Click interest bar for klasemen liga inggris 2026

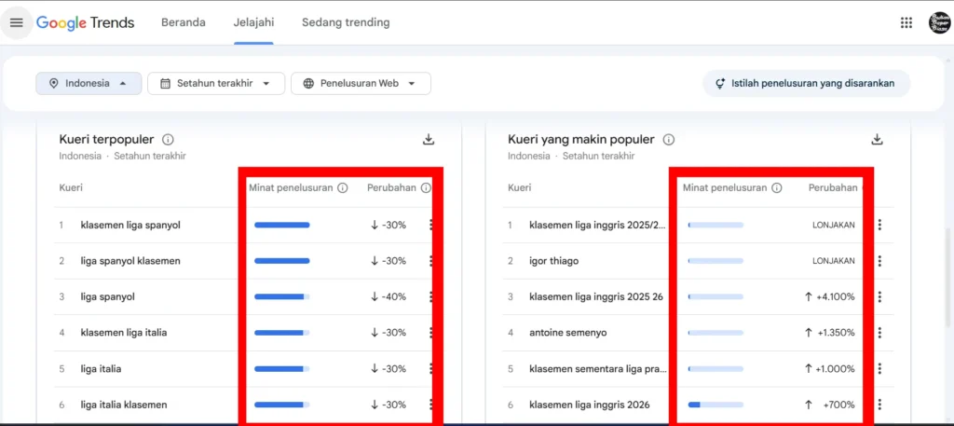tap(715, 405)
